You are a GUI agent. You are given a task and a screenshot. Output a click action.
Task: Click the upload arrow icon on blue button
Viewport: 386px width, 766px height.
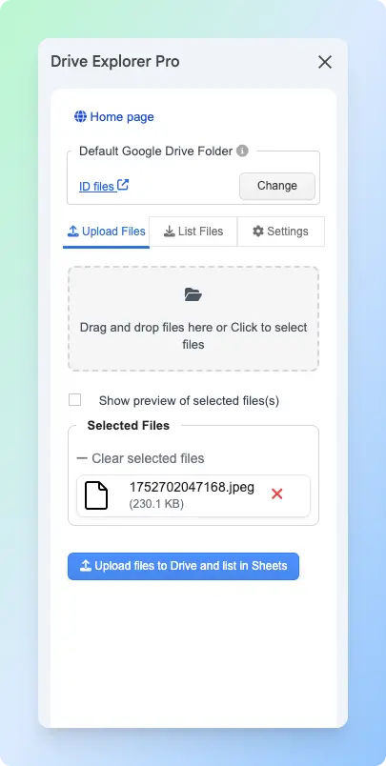tap(86, 566)
